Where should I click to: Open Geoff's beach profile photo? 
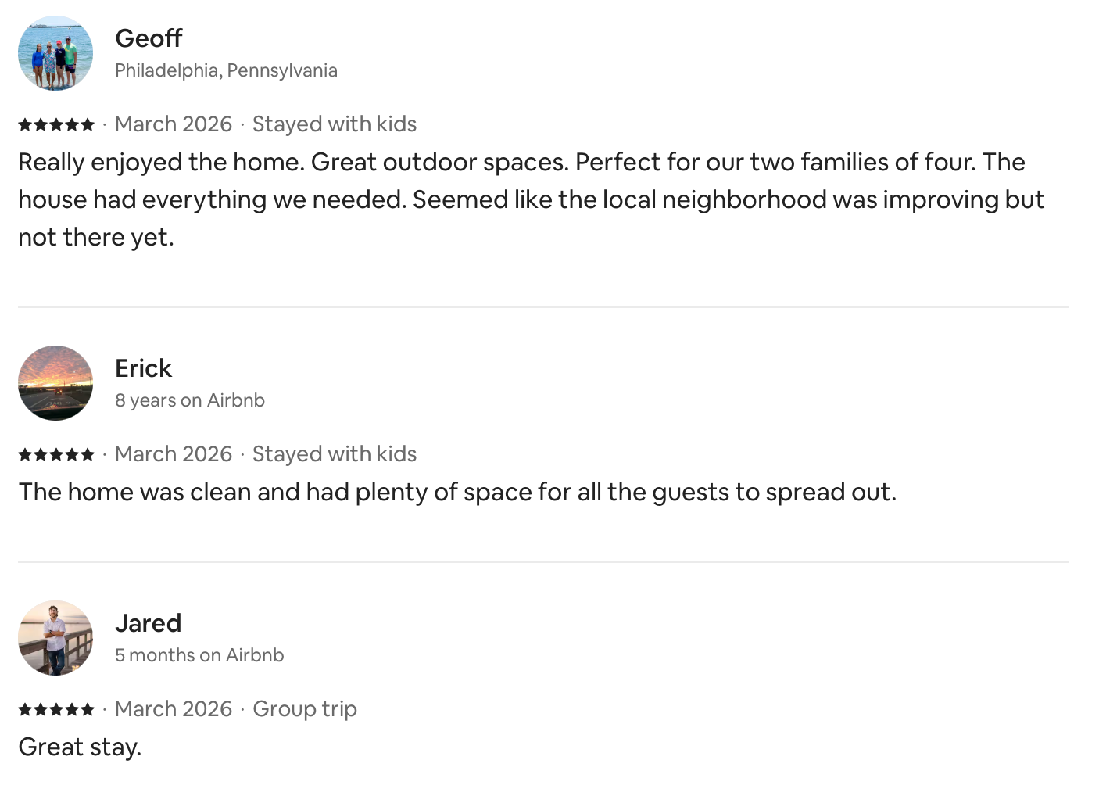coord(55,53)
